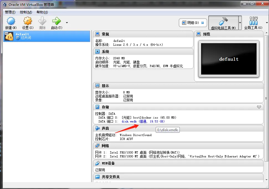
Task: Open 全局工具 global tools button
Action: [253, 23]
